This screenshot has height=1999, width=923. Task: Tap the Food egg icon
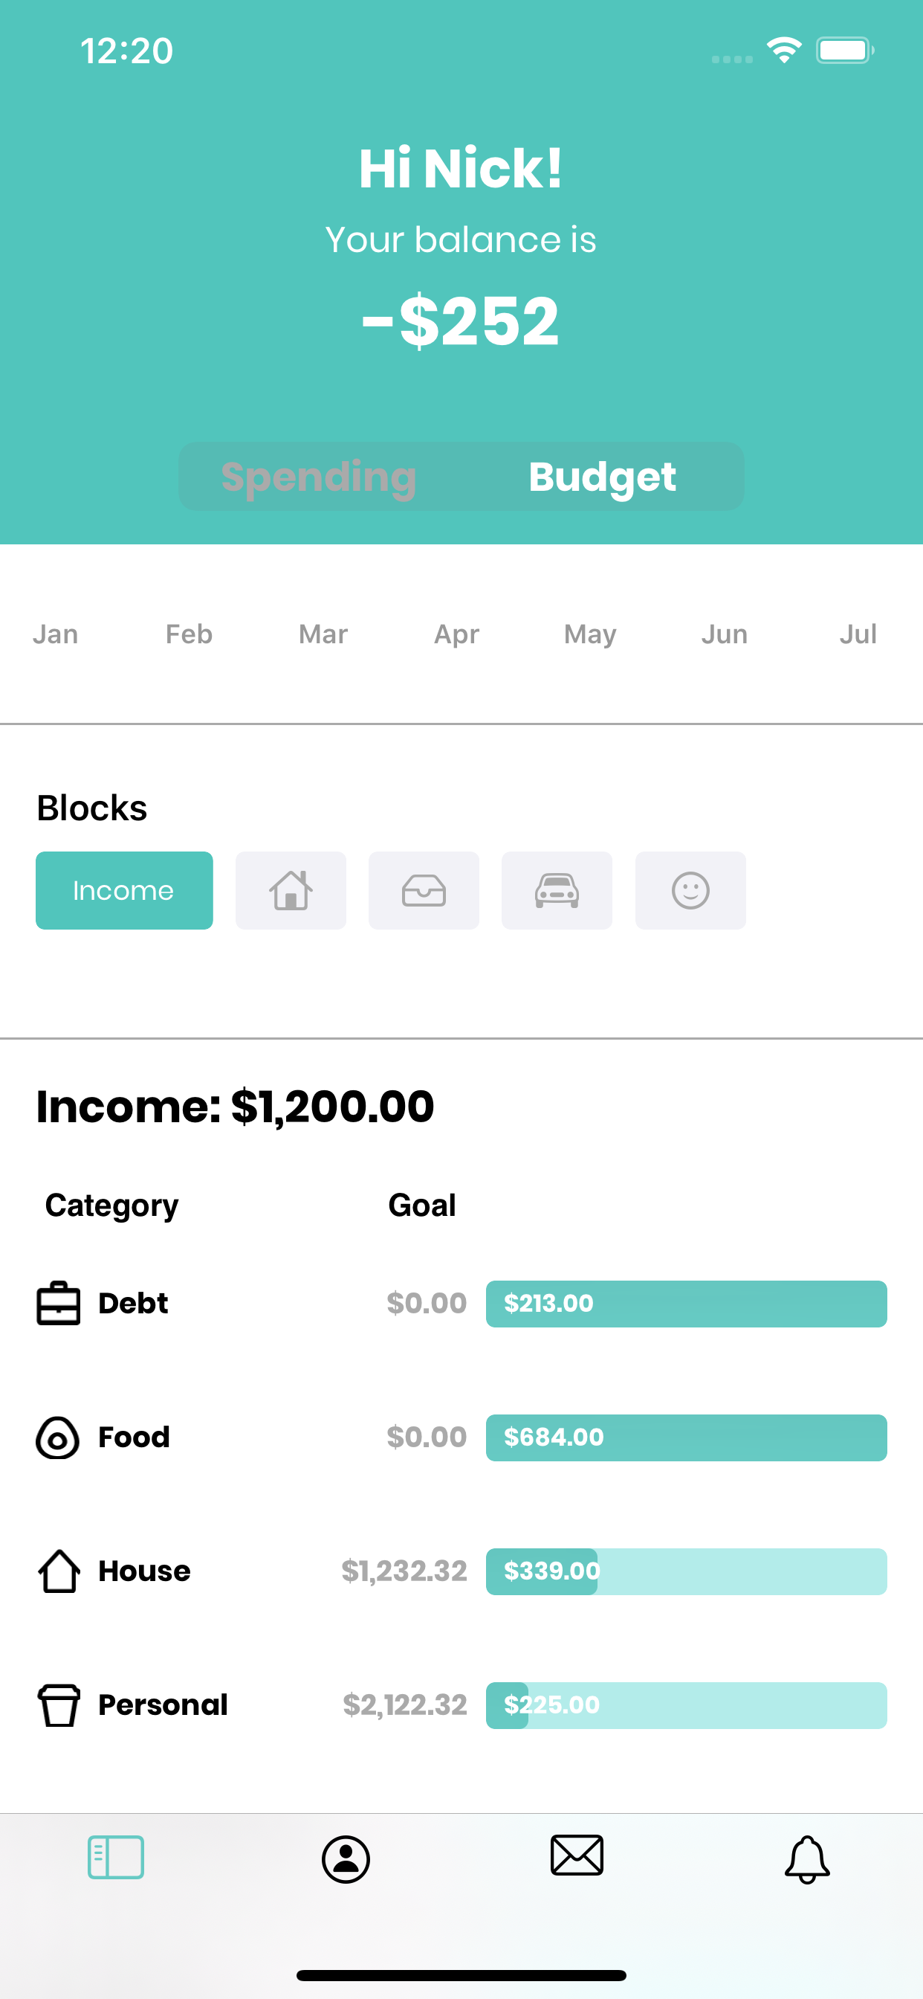[58, 1438]
